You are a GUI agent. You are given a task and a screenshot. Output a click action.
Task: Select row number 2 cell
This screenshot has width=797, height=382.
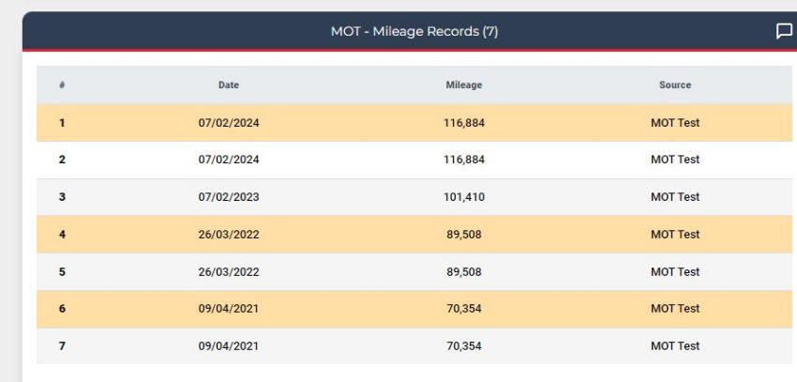pyautogui.click(x=62, y=160)
